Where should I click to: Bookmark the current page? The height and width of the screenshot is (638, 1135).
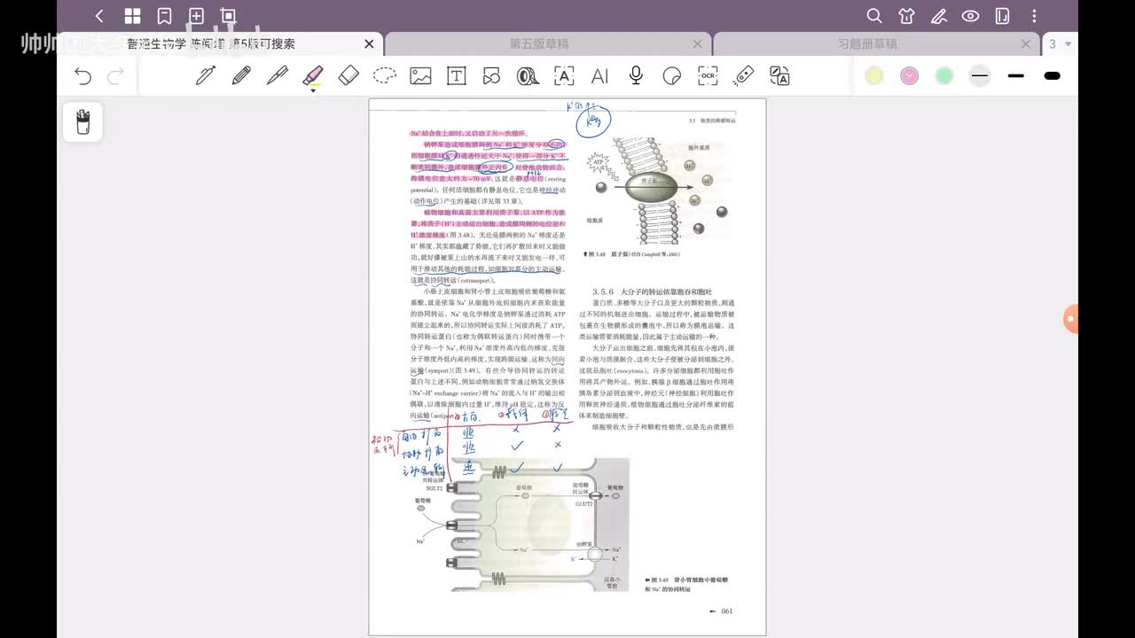tap(164, 16)
